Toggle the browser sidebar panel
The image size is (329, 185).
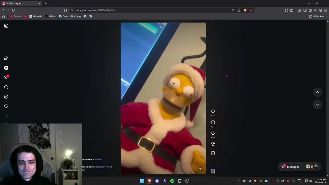coord(305,10)
